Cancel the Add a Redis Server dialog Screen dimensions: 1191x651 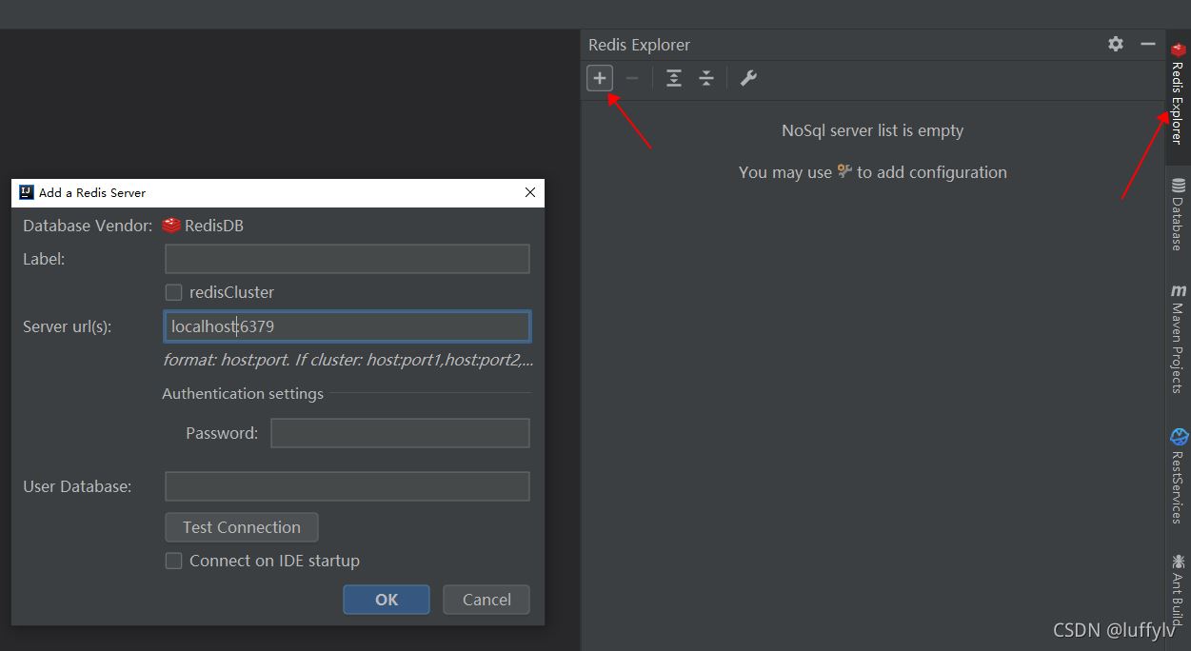tap(486, 600)
